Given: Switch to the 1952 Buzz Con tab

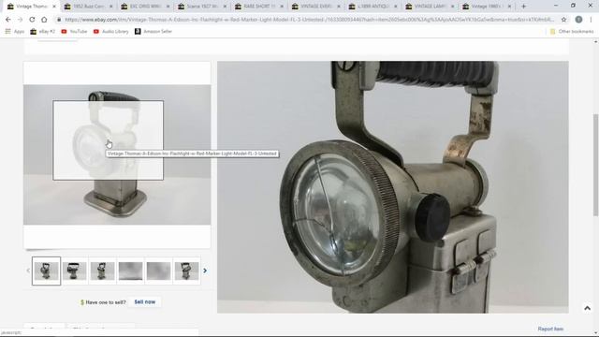Looking at the screenshot, I should pyautogui.click(x=89, y=7).
